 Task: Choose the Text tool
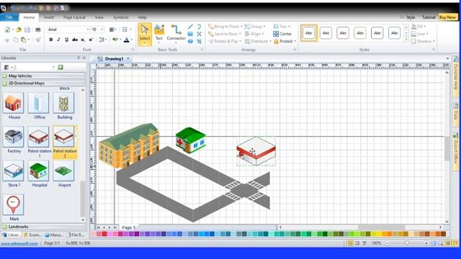click(x=158, y=33)
